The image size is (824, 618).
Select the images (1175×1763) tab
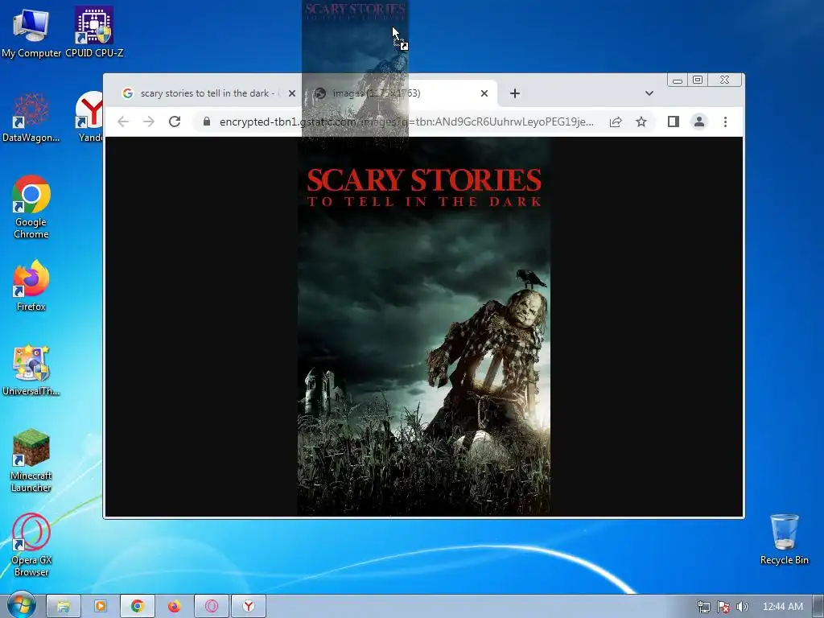click(401, 93)
